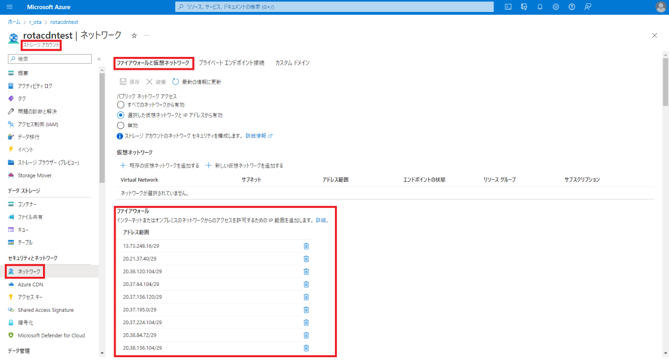Open the portal settings gear
Image resolution: width=669 pixels, height=360 pixels.
click(556, 6)
